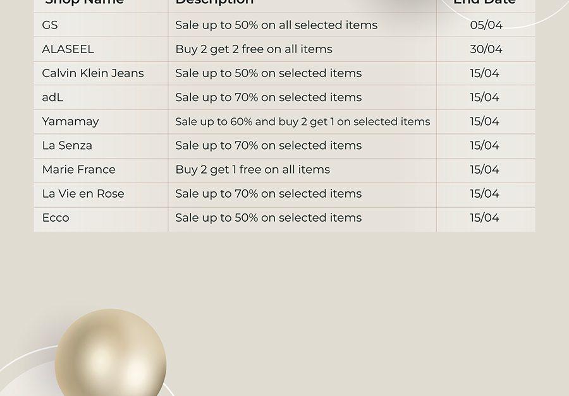Select the ALASEEL shop name
This screenshot has width=569, height=396.
[68, 49]
